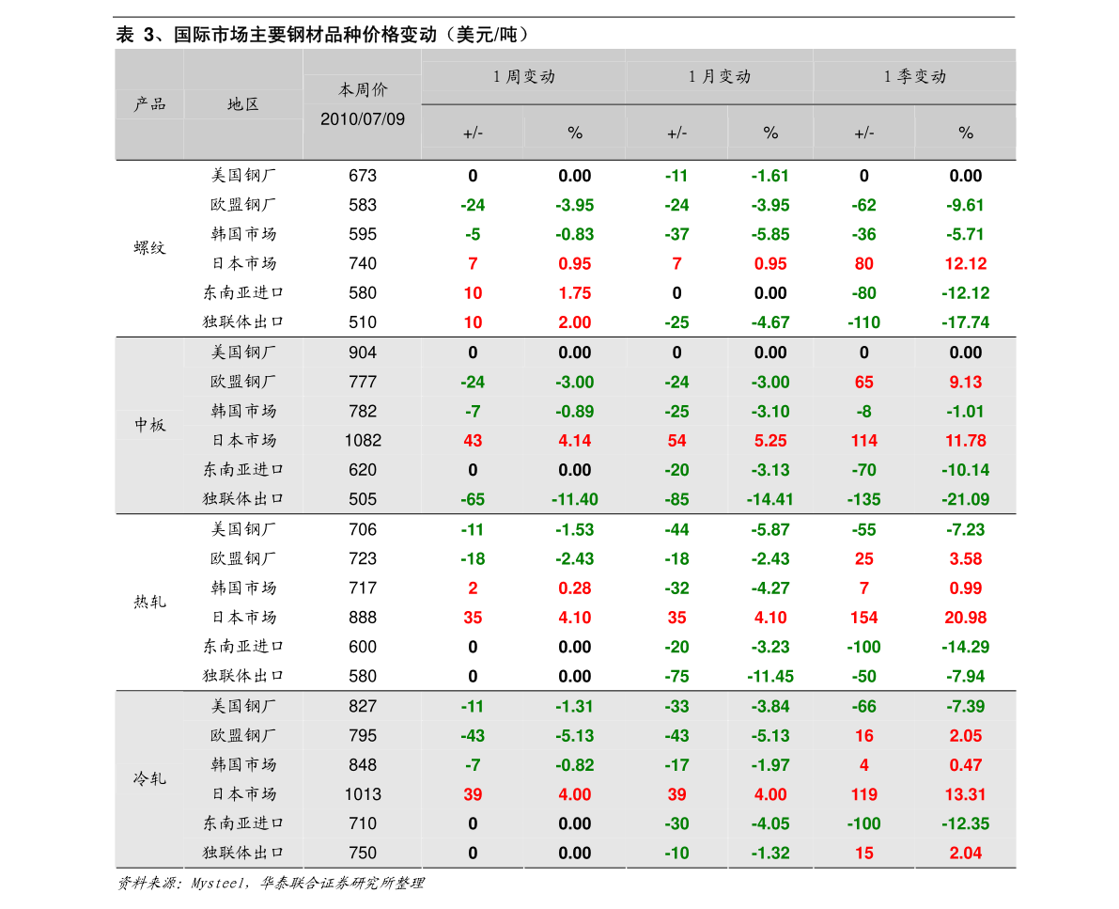This screenshot has width=1119, height=909.
Task: Click price 706 for 热轧 美国钢厂
Action: [363, 530]
